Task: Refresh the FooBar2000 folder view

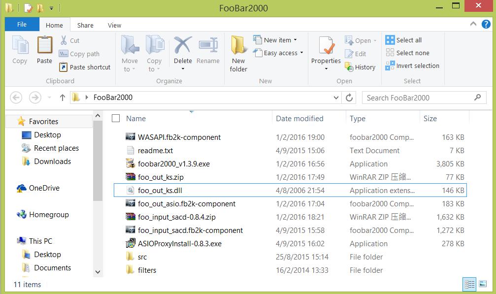Action: coord(349,98)
